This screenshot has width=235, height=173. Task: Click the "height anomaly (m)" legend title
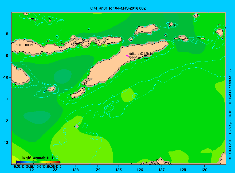[x=37, y=158]
